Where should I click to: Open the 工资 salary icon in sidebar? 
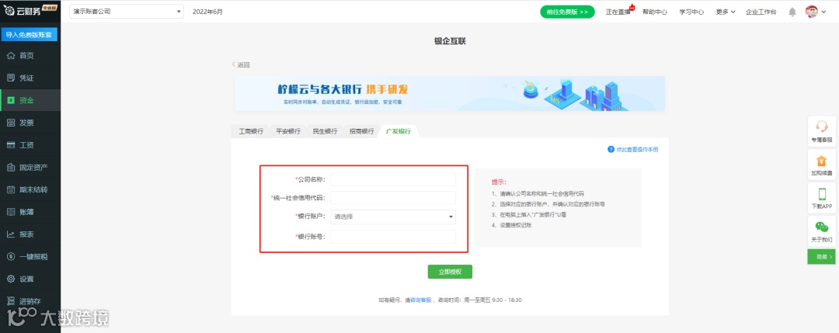tap(11, 145)
